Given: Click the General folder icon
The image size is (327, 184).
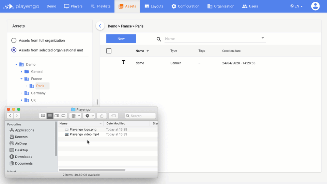Looking at the screenshot, I should tap(27, 72).
